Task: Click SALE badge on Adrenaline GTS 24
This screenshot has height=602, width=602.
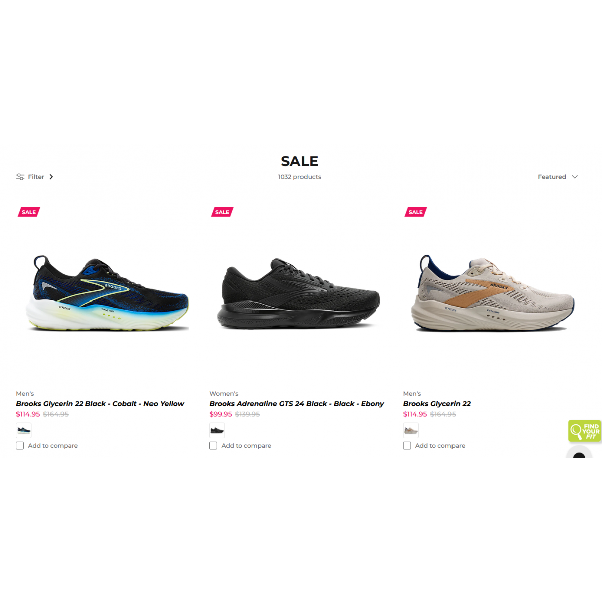Action: tap(222, 212)
